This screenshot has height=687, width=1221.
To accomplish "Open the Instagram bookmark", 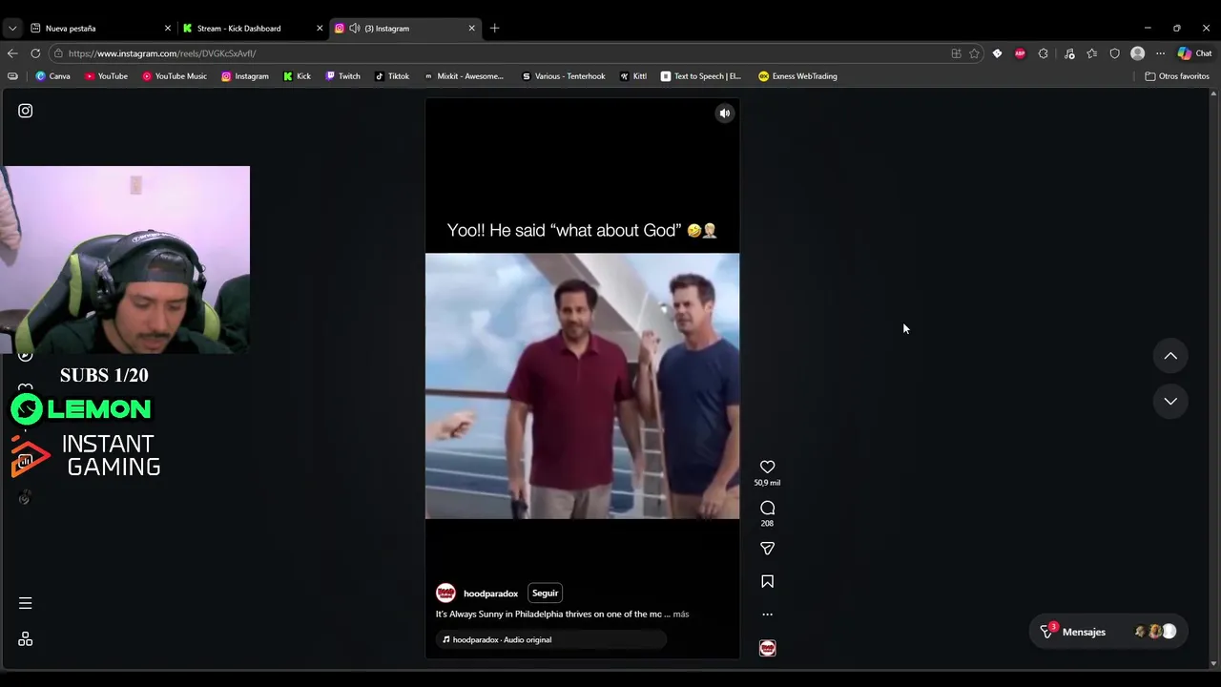I will coord(245,76).
